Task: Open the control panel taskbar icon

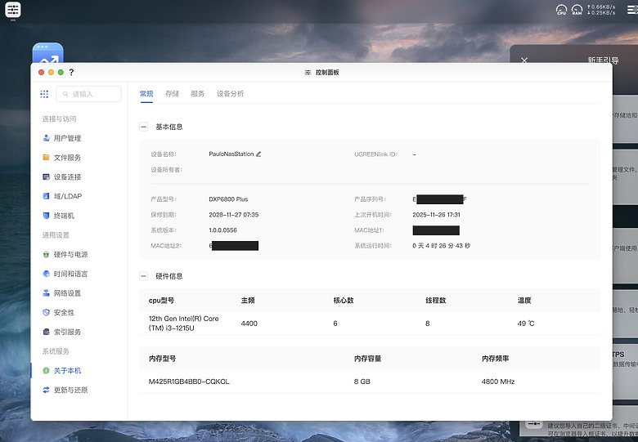Action: (x=14, y=11)
